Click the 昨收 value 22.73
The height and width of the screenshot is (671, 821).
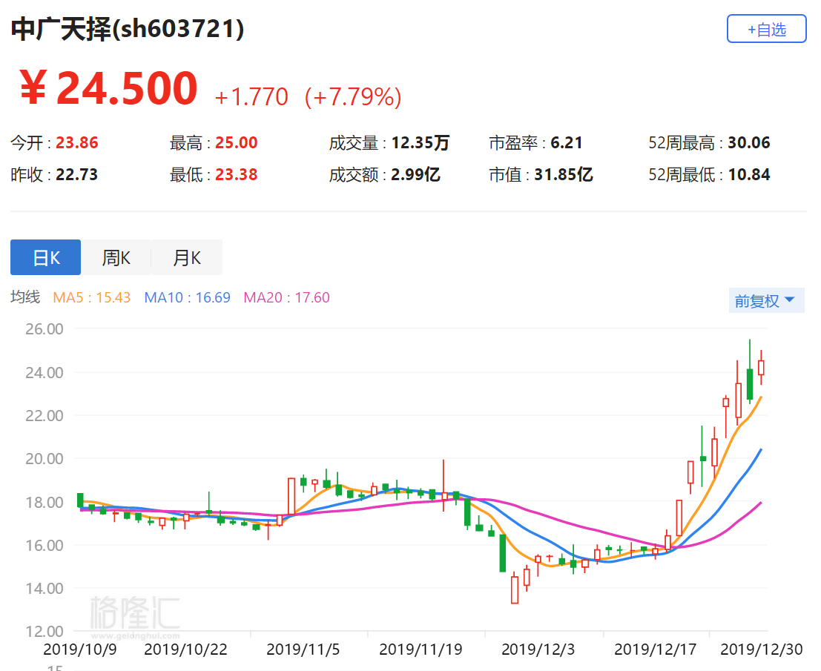pos(77,174)
